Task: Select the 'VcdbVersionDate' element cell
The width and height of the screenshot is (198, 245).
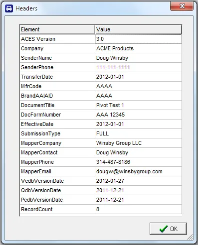Action: click(57, 181)
